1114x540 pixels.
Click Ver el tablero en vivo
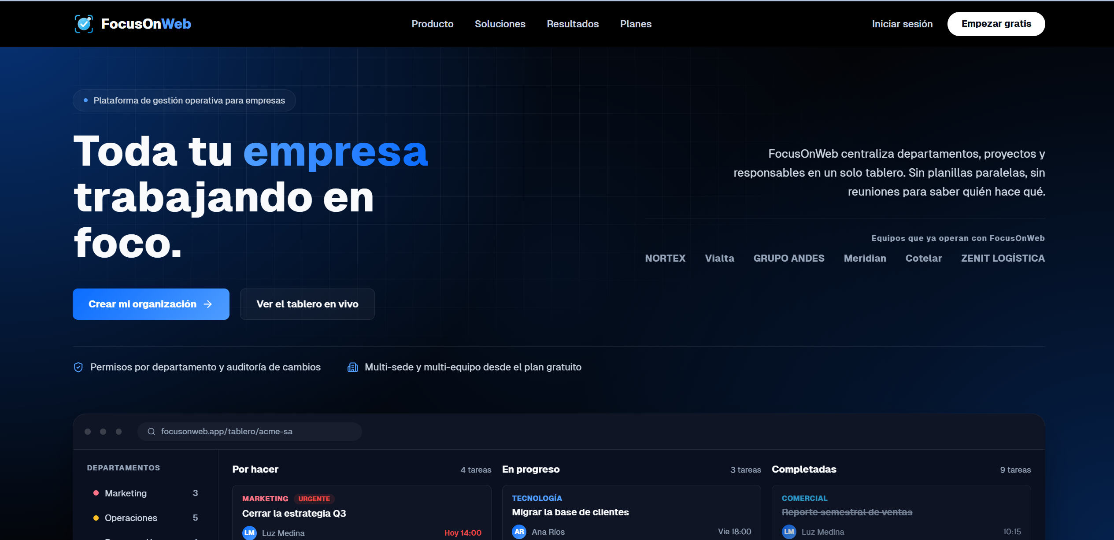pyautogui.click(x=307, y=304)
